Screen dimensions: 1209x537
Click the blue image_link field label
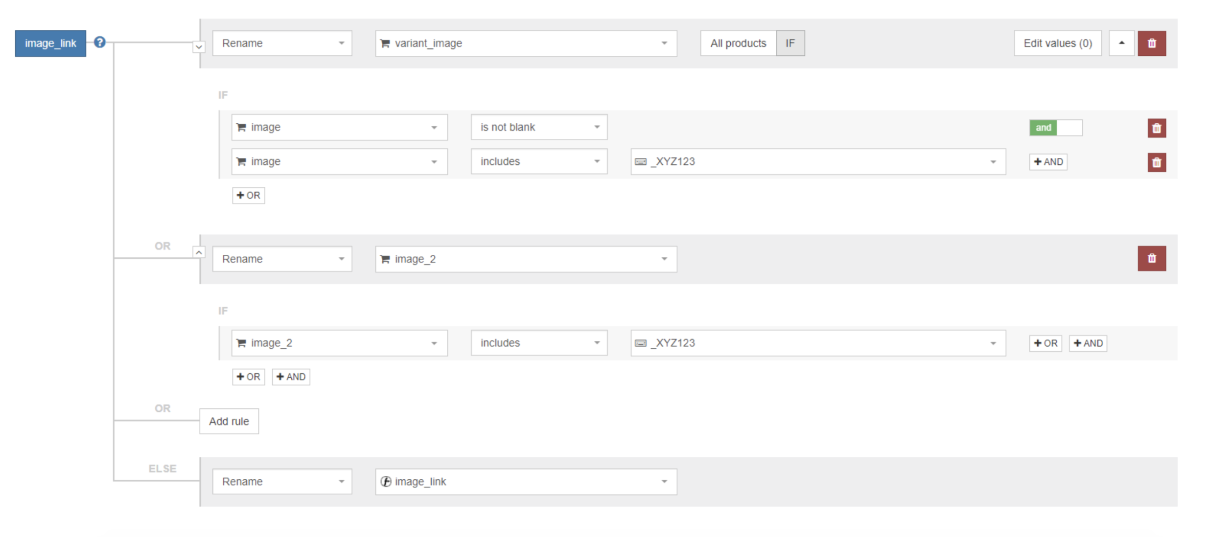pos(50,43)
